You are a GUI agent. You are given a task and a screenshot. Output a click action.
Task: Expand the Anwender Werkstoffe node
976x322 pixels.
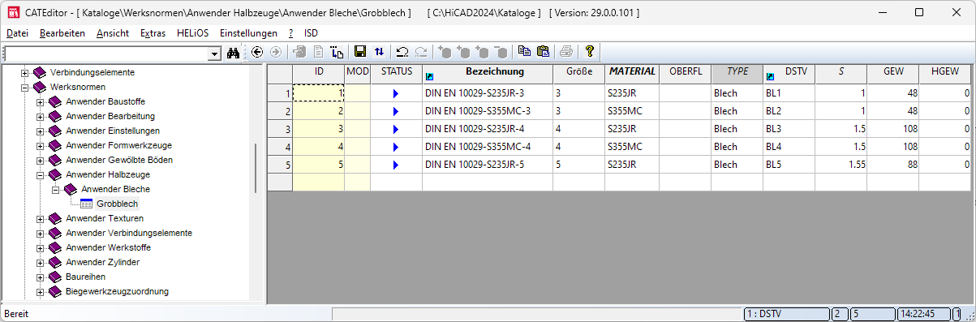[41, 247]
